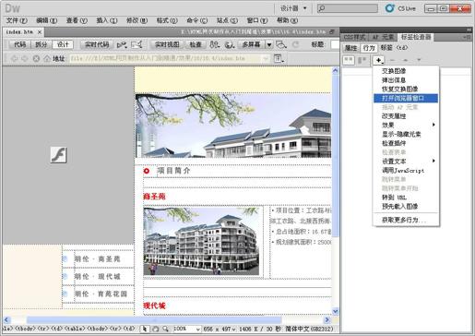Image resolution: width=475 pixels, height=336 pixels.
Task: Click the Flash placeholder in the design view
Action: click(x=58, y=155)
